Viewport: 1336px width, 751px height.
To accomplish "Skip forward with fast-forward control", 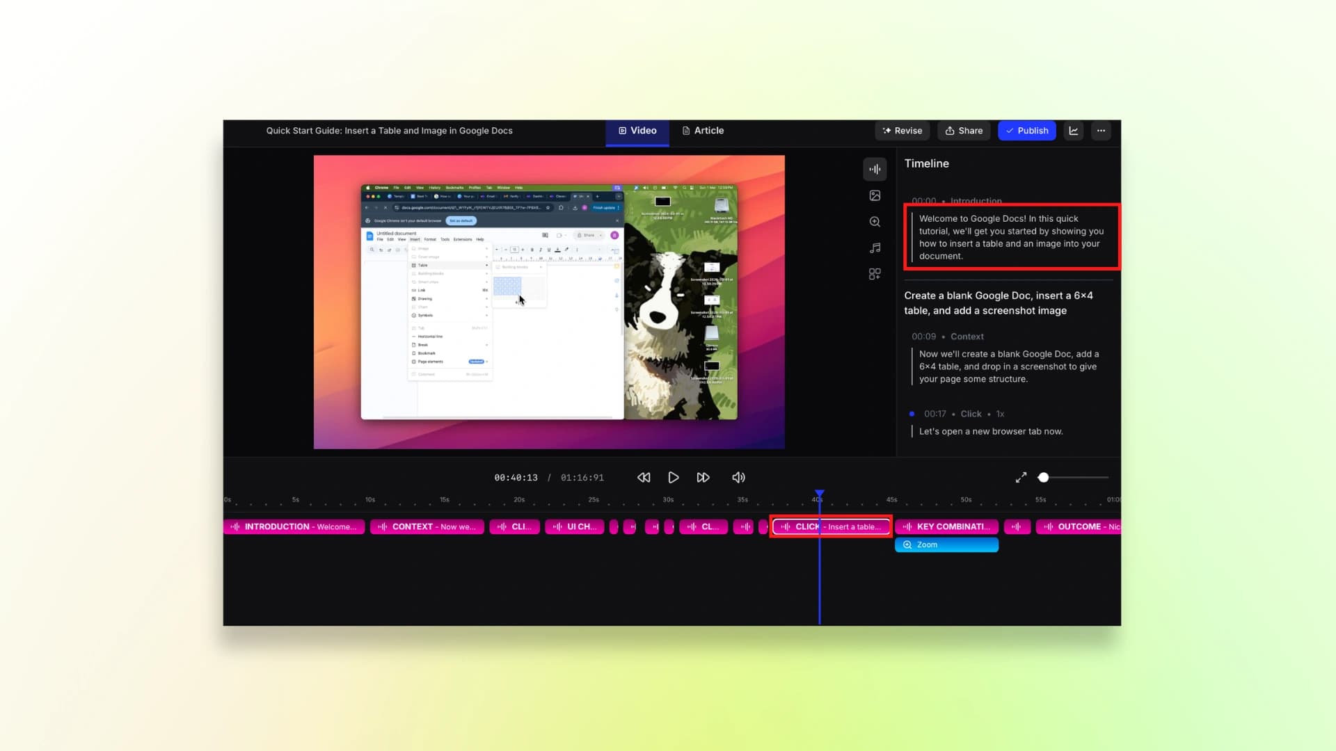I will (x=703, y=478).
